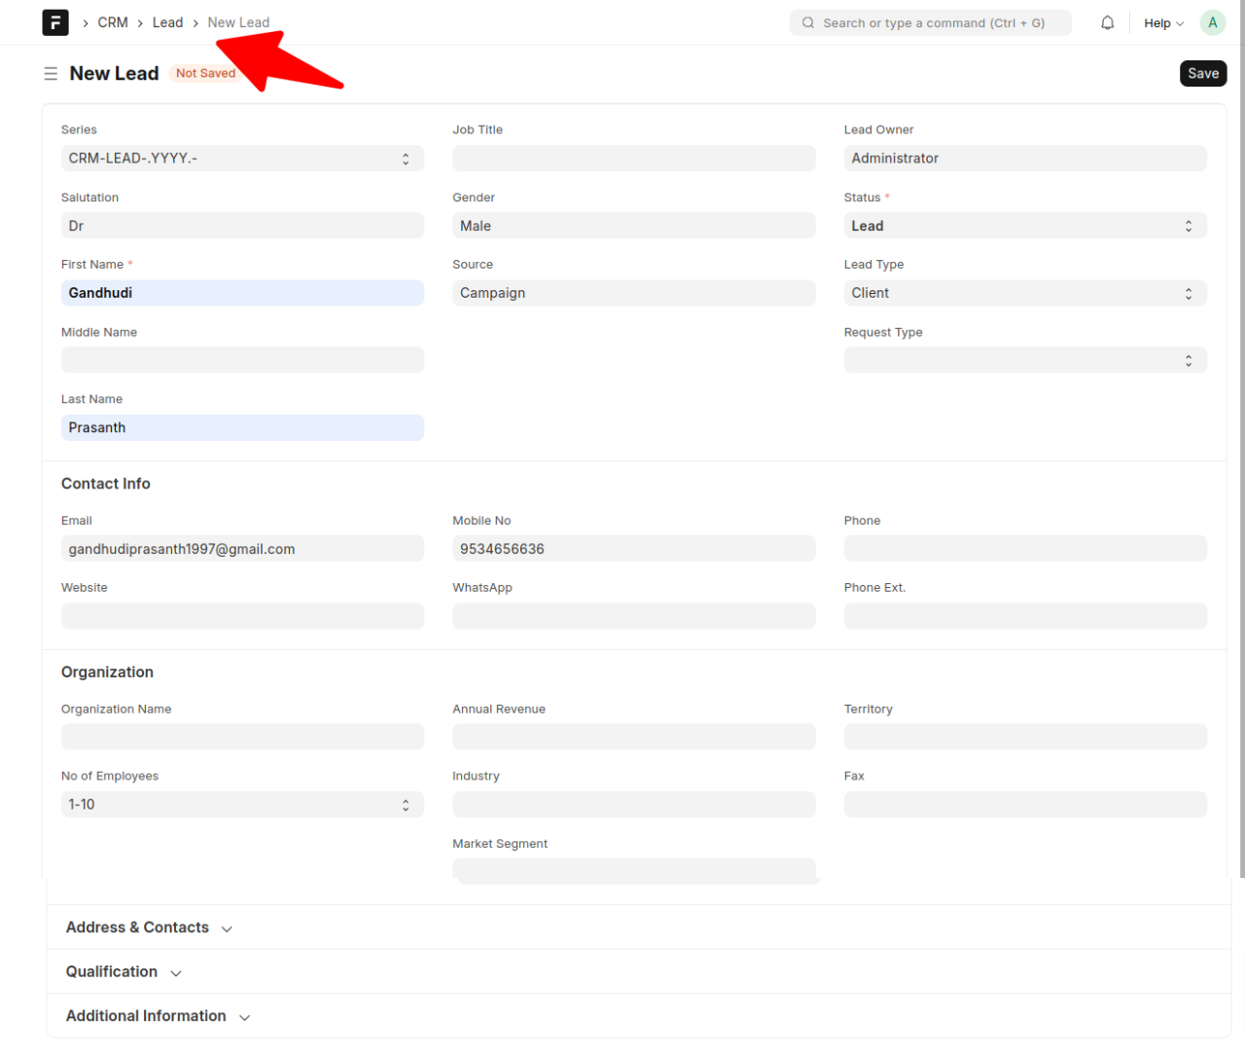Open the Help dropdown
The image size is (1245, 1056).
click(1163, 22)
